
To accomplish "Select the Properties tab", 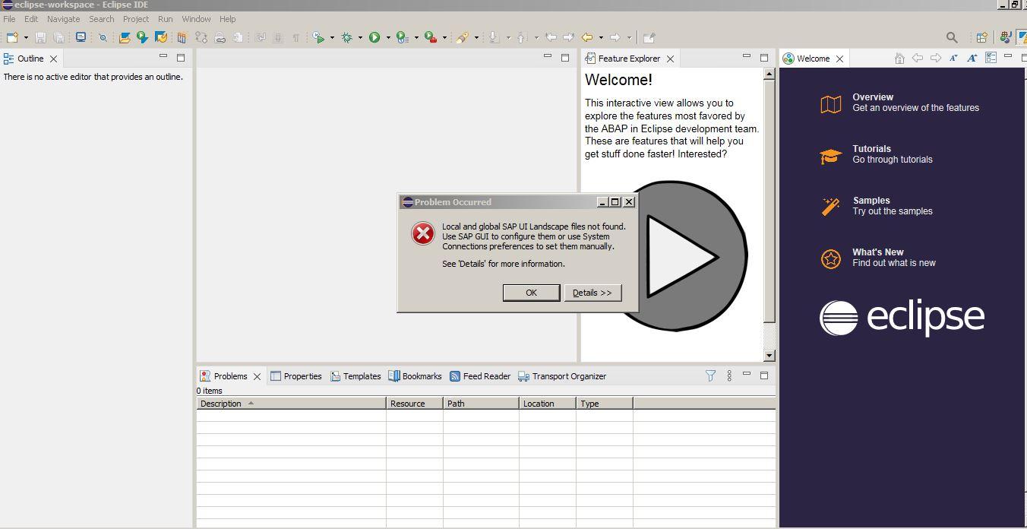I will coord(295,376).
